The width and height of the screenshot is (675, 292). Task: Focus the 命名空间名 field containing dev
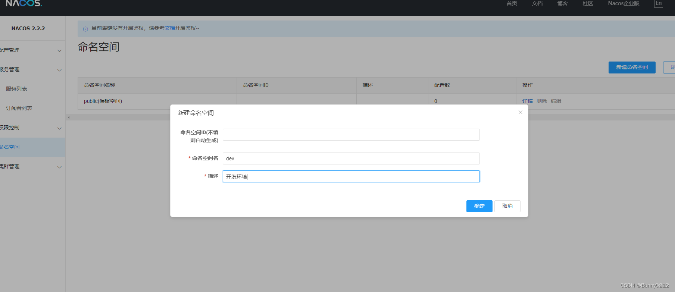tap(351, 158)
